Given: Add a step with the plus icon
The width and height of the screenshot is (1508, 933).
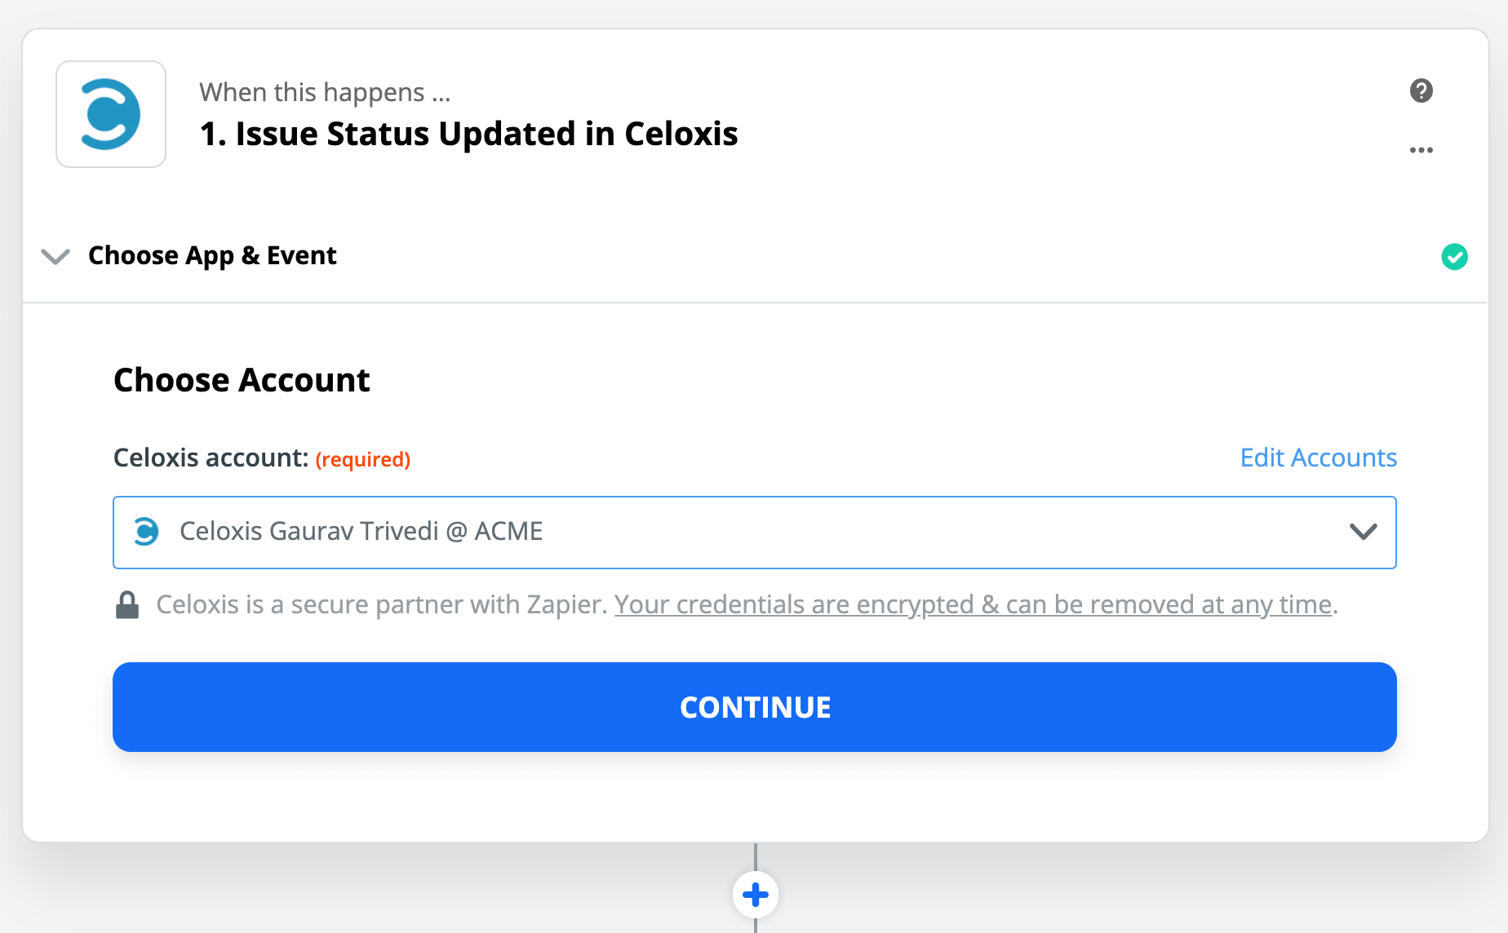Looking at the screenshot, I should coord(756,895).
